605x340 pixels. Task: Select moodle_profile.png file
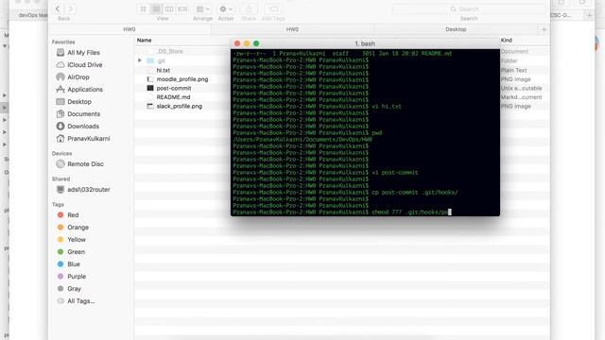click(x=181, y=79)
